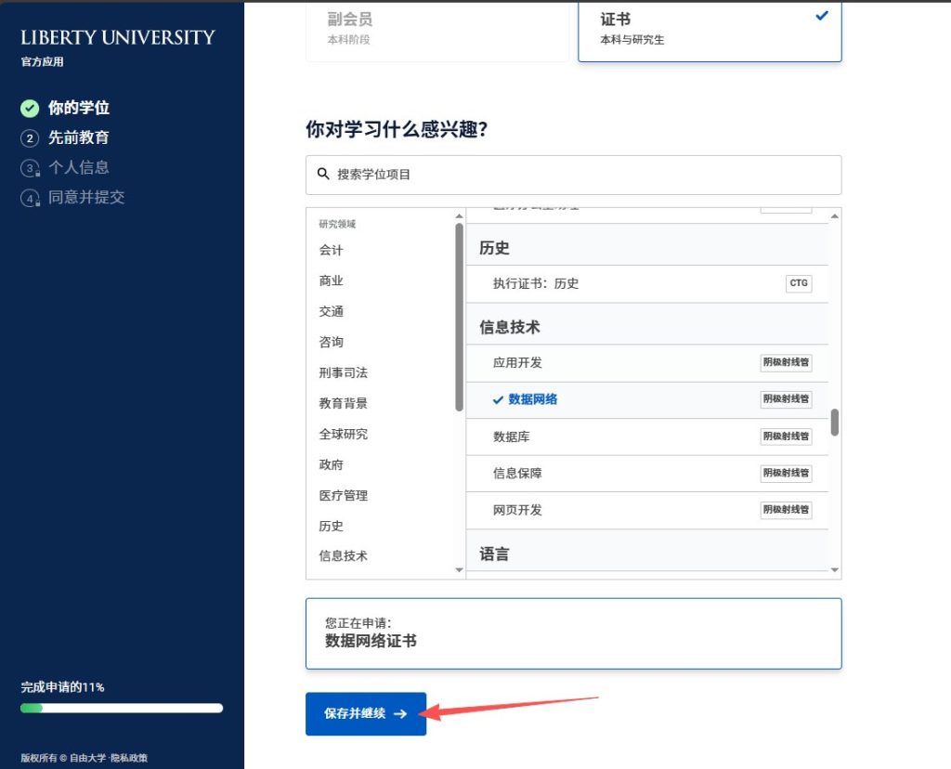Click the step 4 circle for 同意并提交
The width and height of the screenshot is (951, 769).
tap(29, 197)
